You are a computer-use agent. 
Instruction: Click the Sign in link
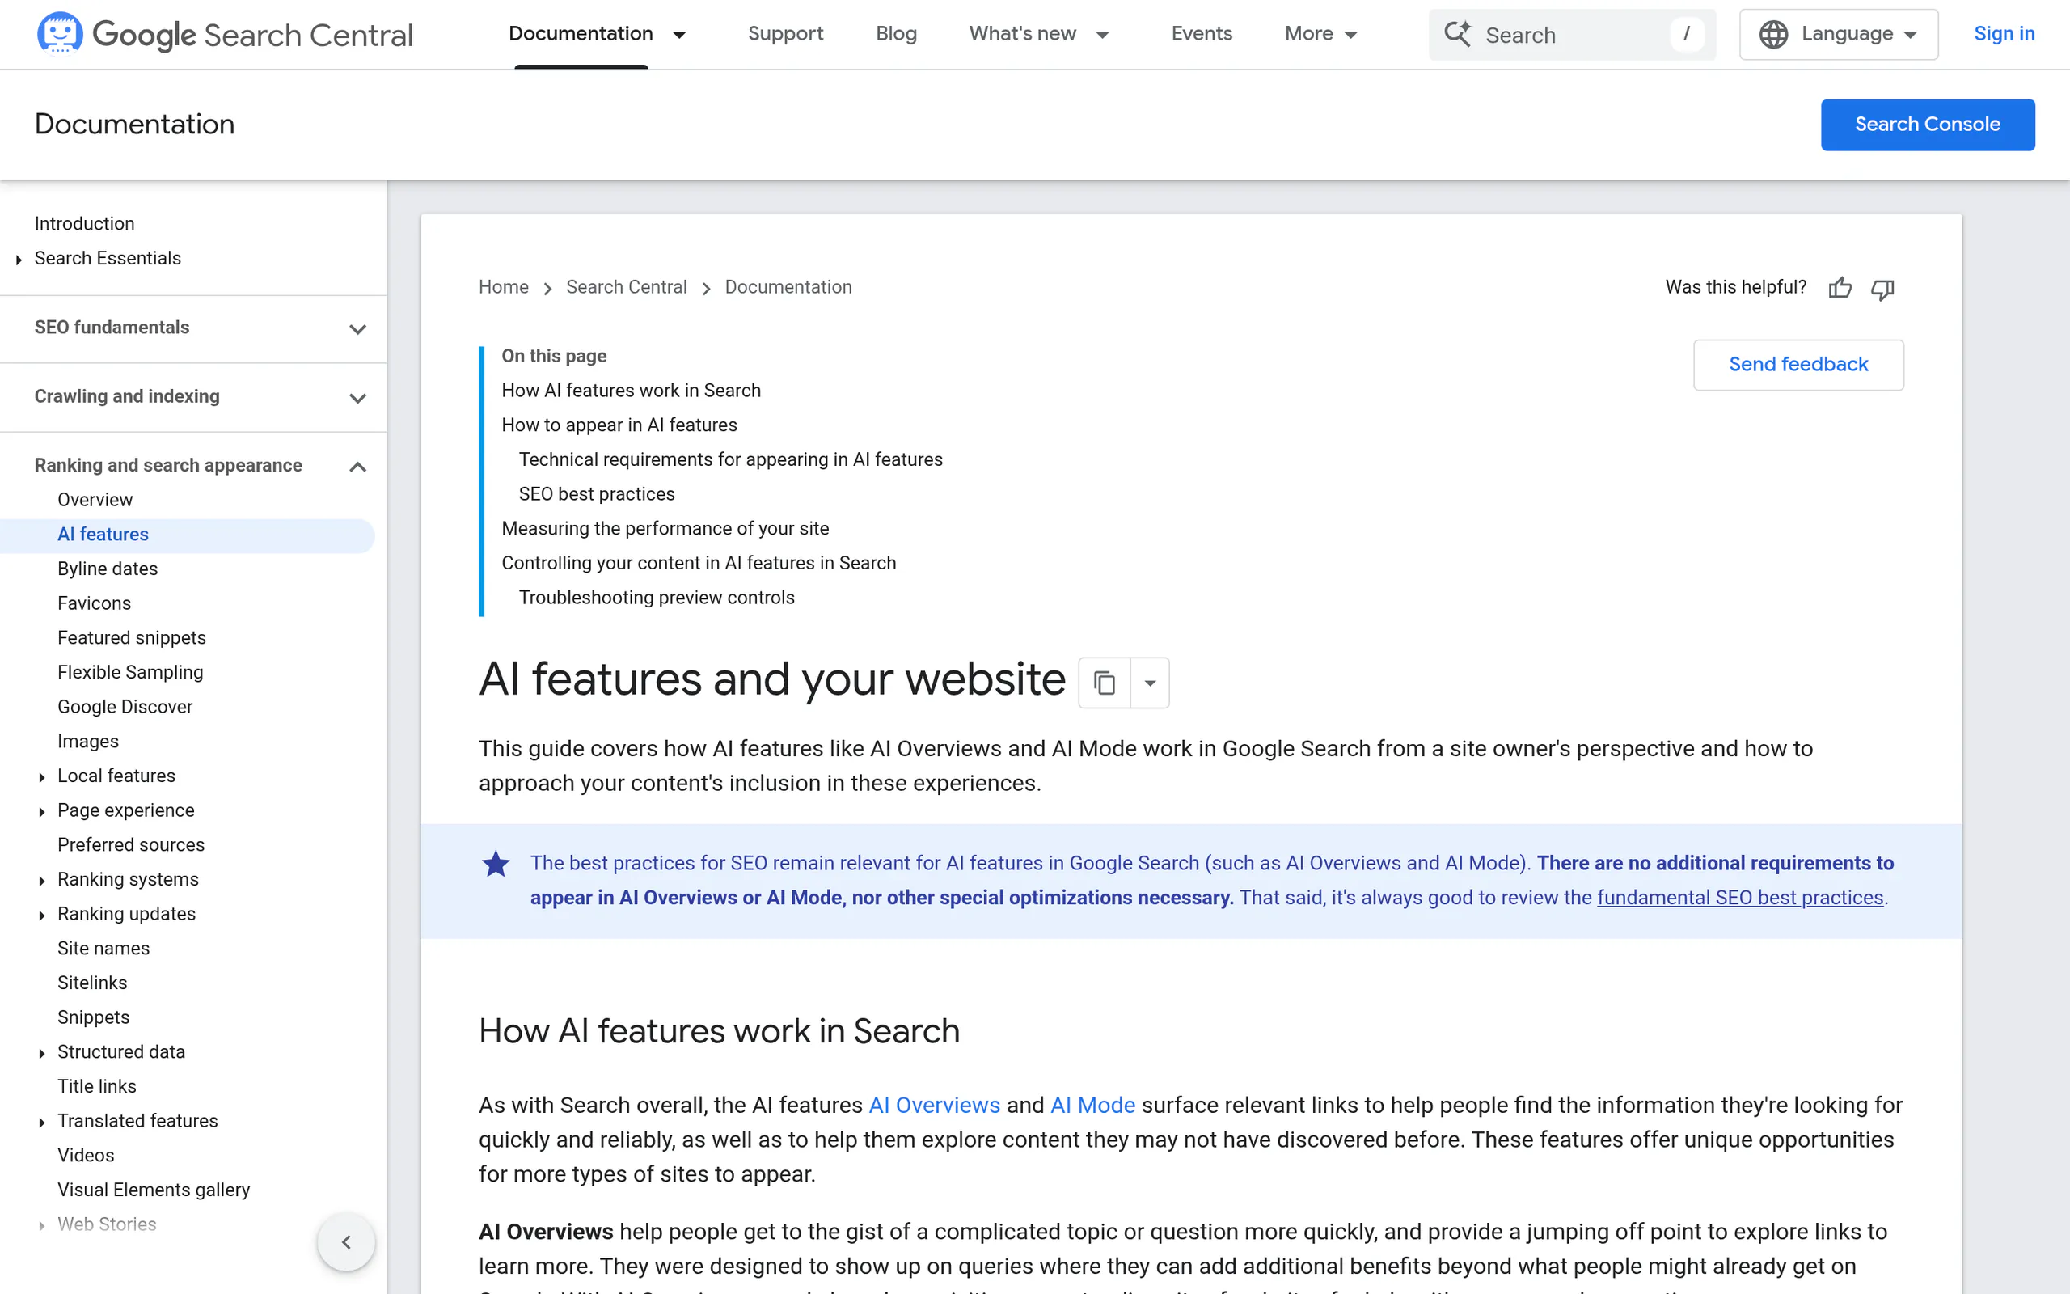pyautogui.click(x=2003, y=34)
